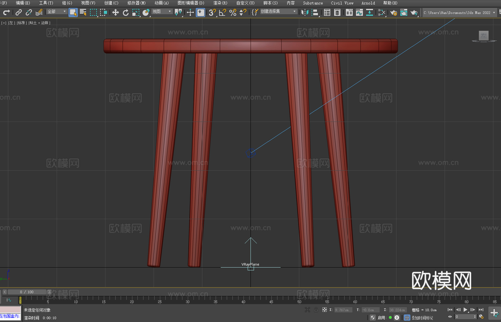501x322 pixels.
Task: Open the Substance menu
Action: point(313,3)
